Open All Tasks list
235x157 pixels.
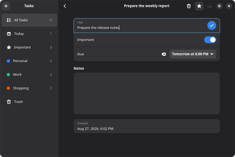click(x=29, y=20)
